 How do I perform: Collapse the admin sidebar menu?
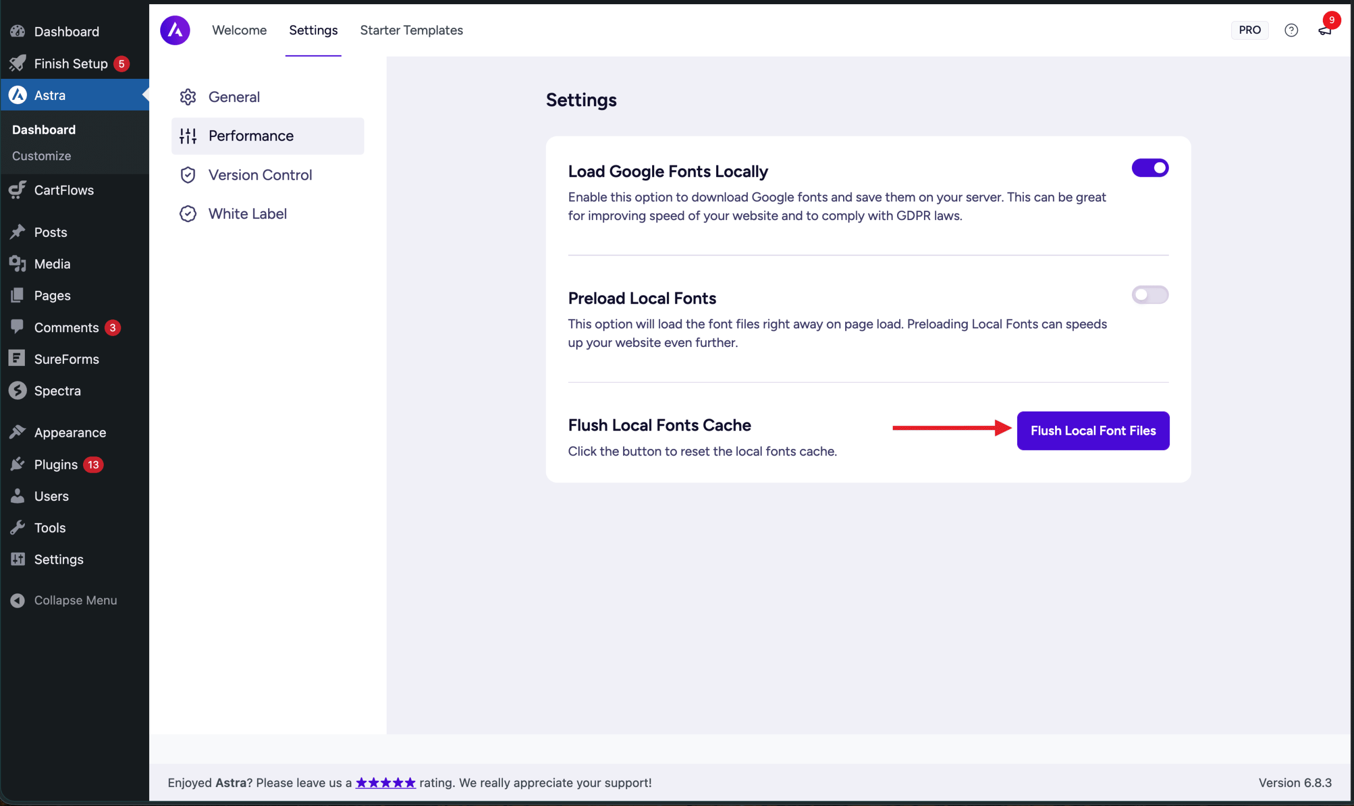pos(75,600)
